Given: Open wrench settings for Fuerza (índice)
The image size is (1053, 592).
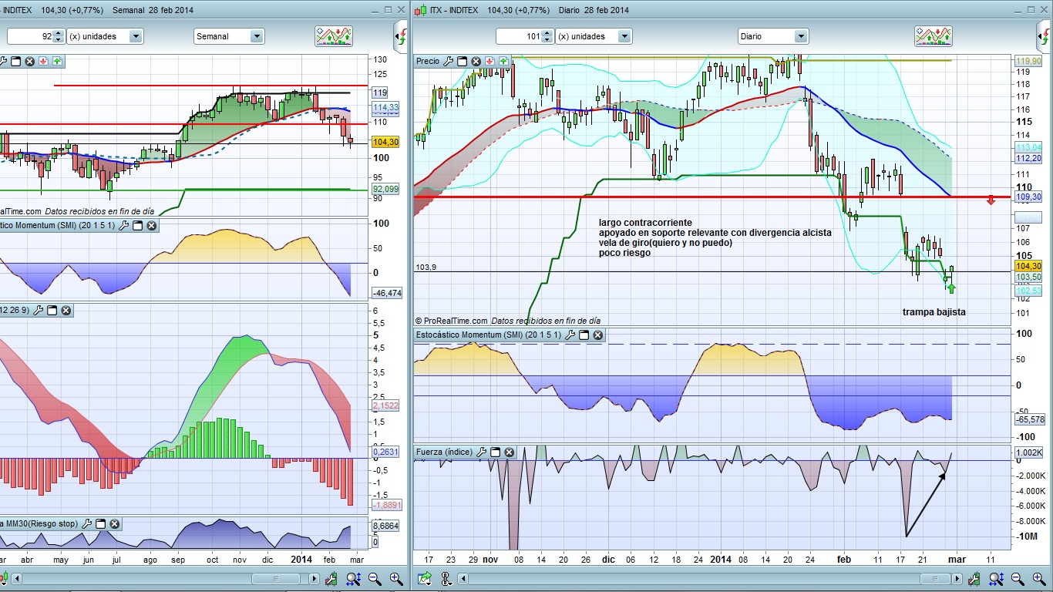Looking at the screenshot, I should pyautogui.click(x=482, y=452).
